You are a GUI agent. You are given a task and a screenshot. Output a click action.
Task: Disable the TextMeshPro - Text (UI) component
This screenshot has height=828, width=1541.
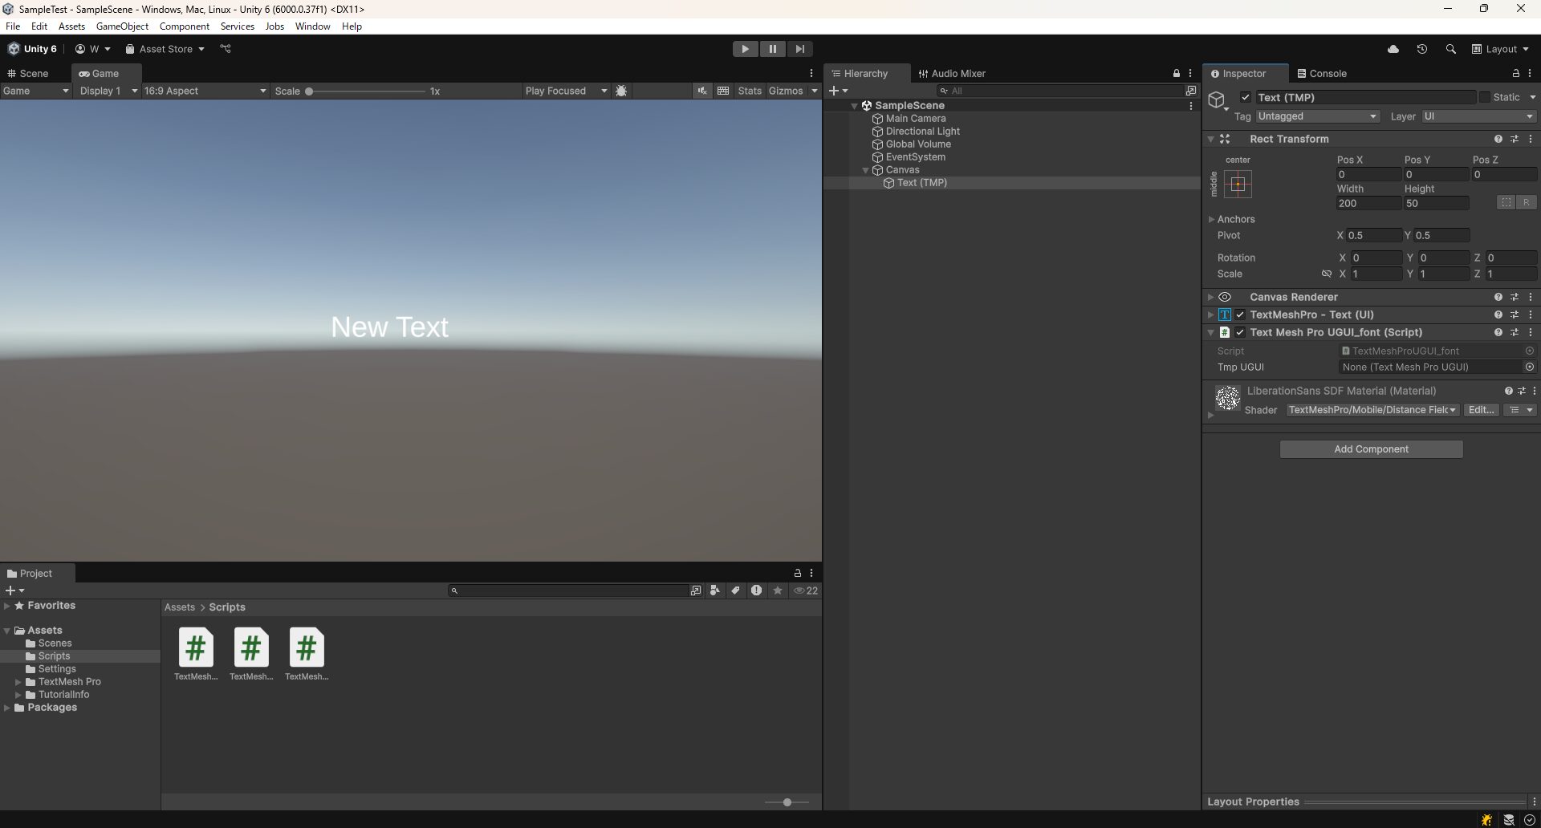(x=1240, y=315)
